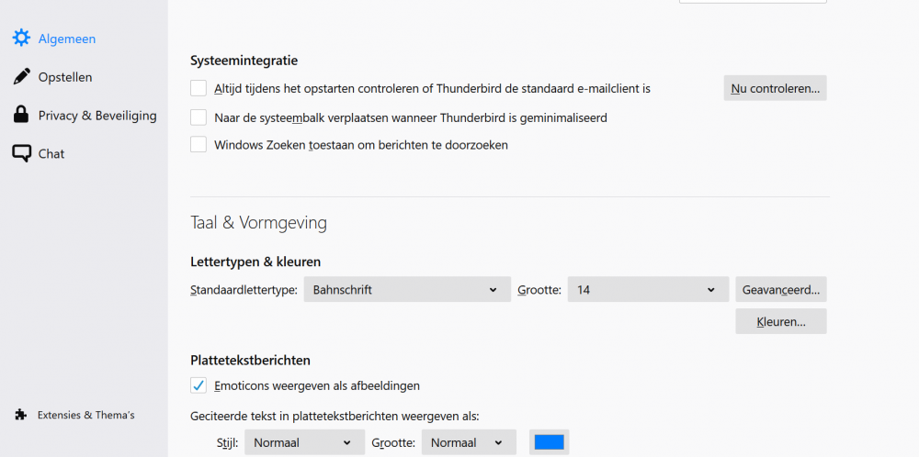
Task: Open the Standaardlettertype Bahnschrift dropdown
Action: pyautogui.click(x=406, y=290)
